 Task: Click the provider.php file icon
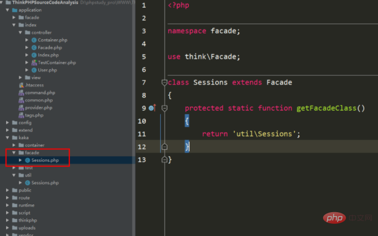click(21, 107)
